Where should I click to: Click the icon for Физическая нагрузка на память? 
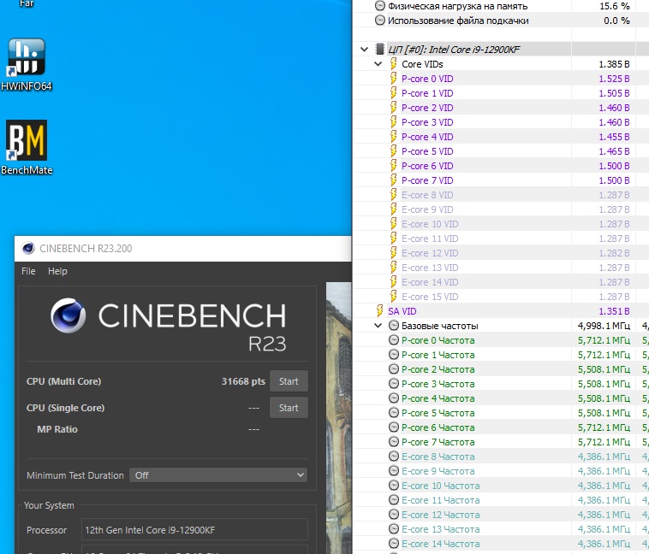tap(379, 6)
